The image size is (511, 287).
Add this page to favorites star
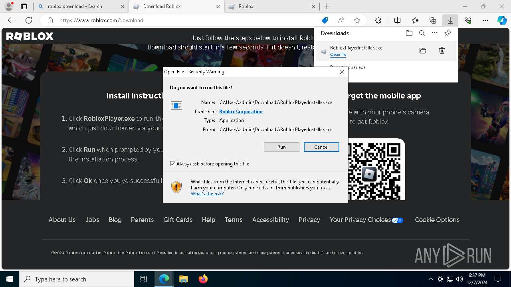point(357,20)
